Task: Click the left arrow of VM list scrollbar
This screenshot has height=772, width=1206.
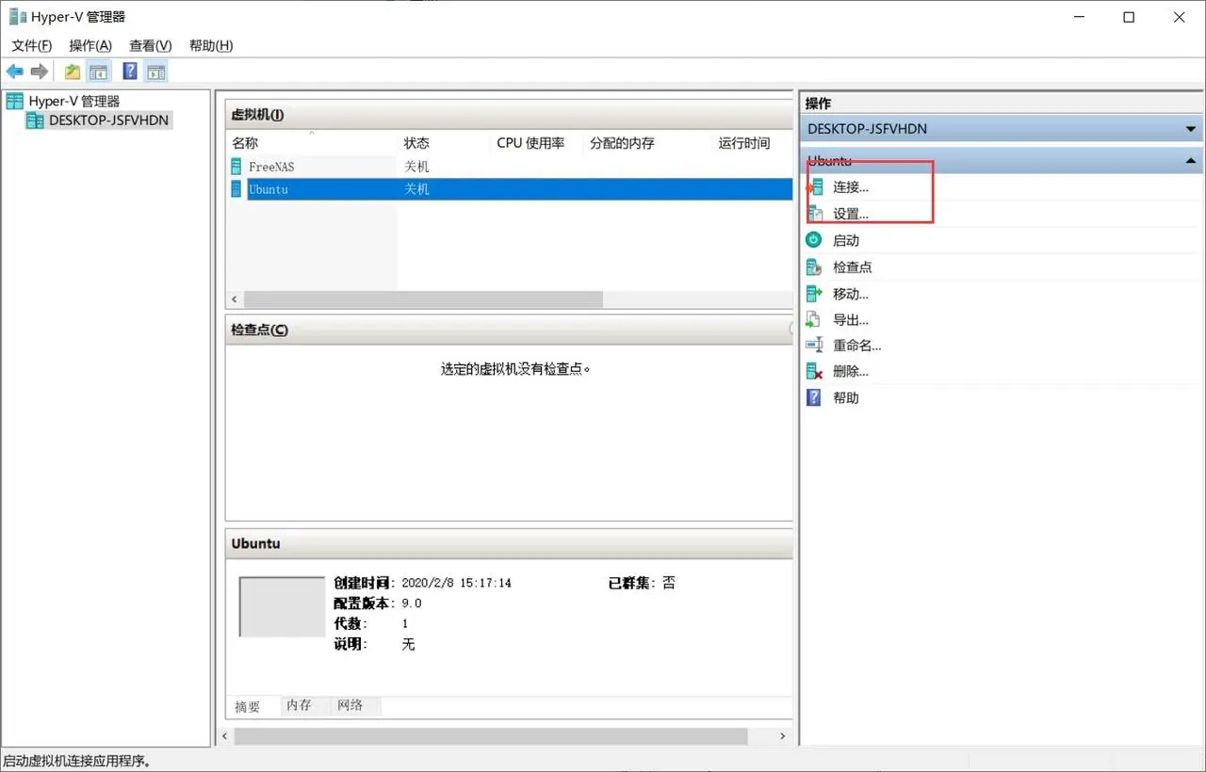Action: point(235,299)
